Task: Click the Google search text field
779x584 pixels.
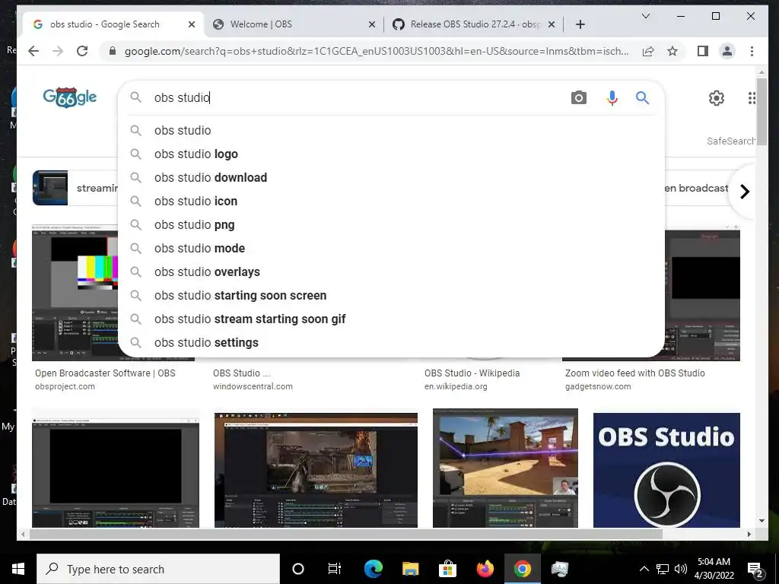Action: [358, 97]
